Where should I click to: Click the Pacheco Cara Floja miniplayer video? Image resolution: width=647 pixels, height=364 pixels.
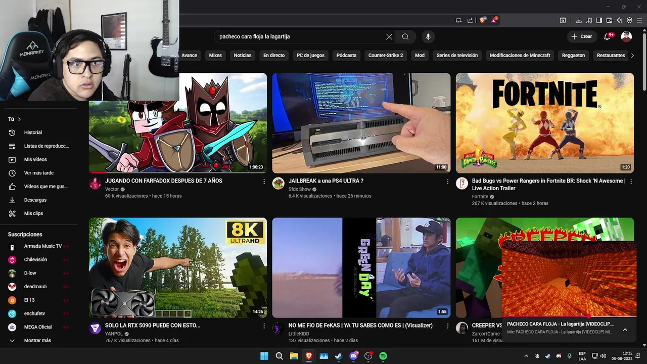pos(569,279)
